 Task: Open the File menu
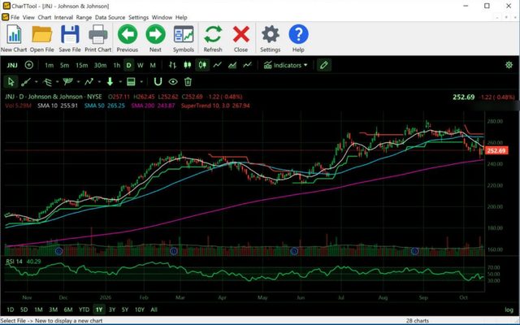point(15,17)
